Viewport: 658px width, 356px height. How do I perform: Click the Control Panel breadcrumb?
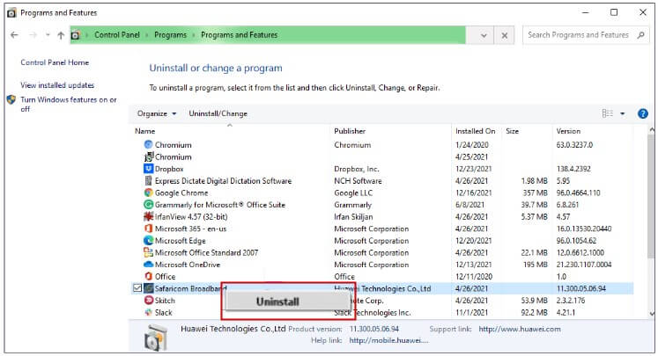[x=116, y=35]
